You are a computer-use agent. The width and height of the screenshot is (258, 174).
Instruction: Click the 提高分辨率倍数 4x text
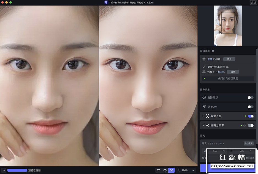[218, 67]
